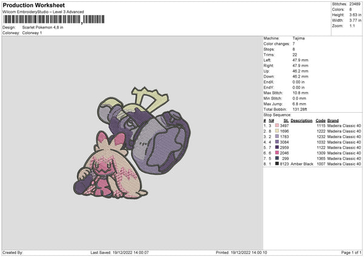Click the Trims value '22'

coord(295,55)
